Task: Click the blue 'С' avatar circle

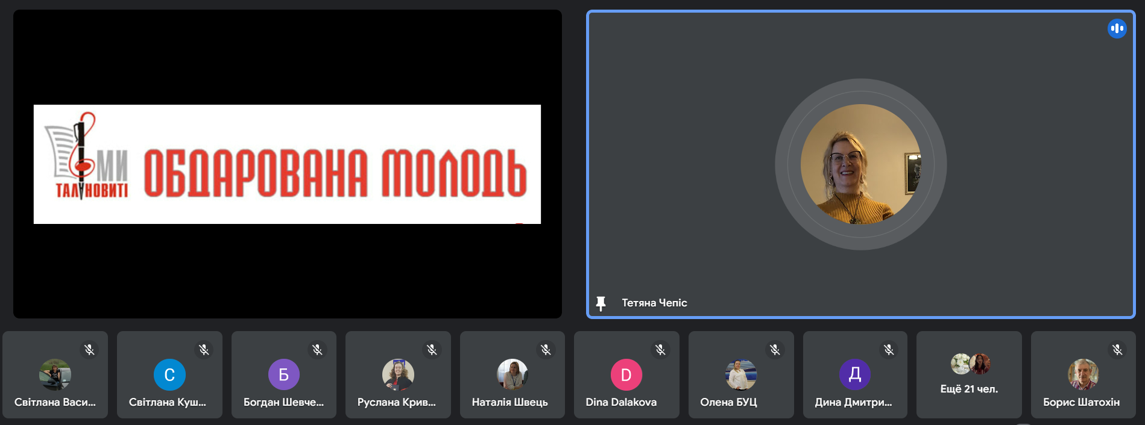Action: (x=169, y=374)
